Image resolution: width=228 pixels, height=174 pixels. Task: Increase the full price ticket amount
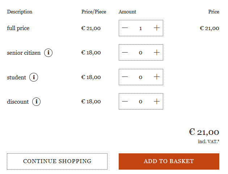pos(156,28)
